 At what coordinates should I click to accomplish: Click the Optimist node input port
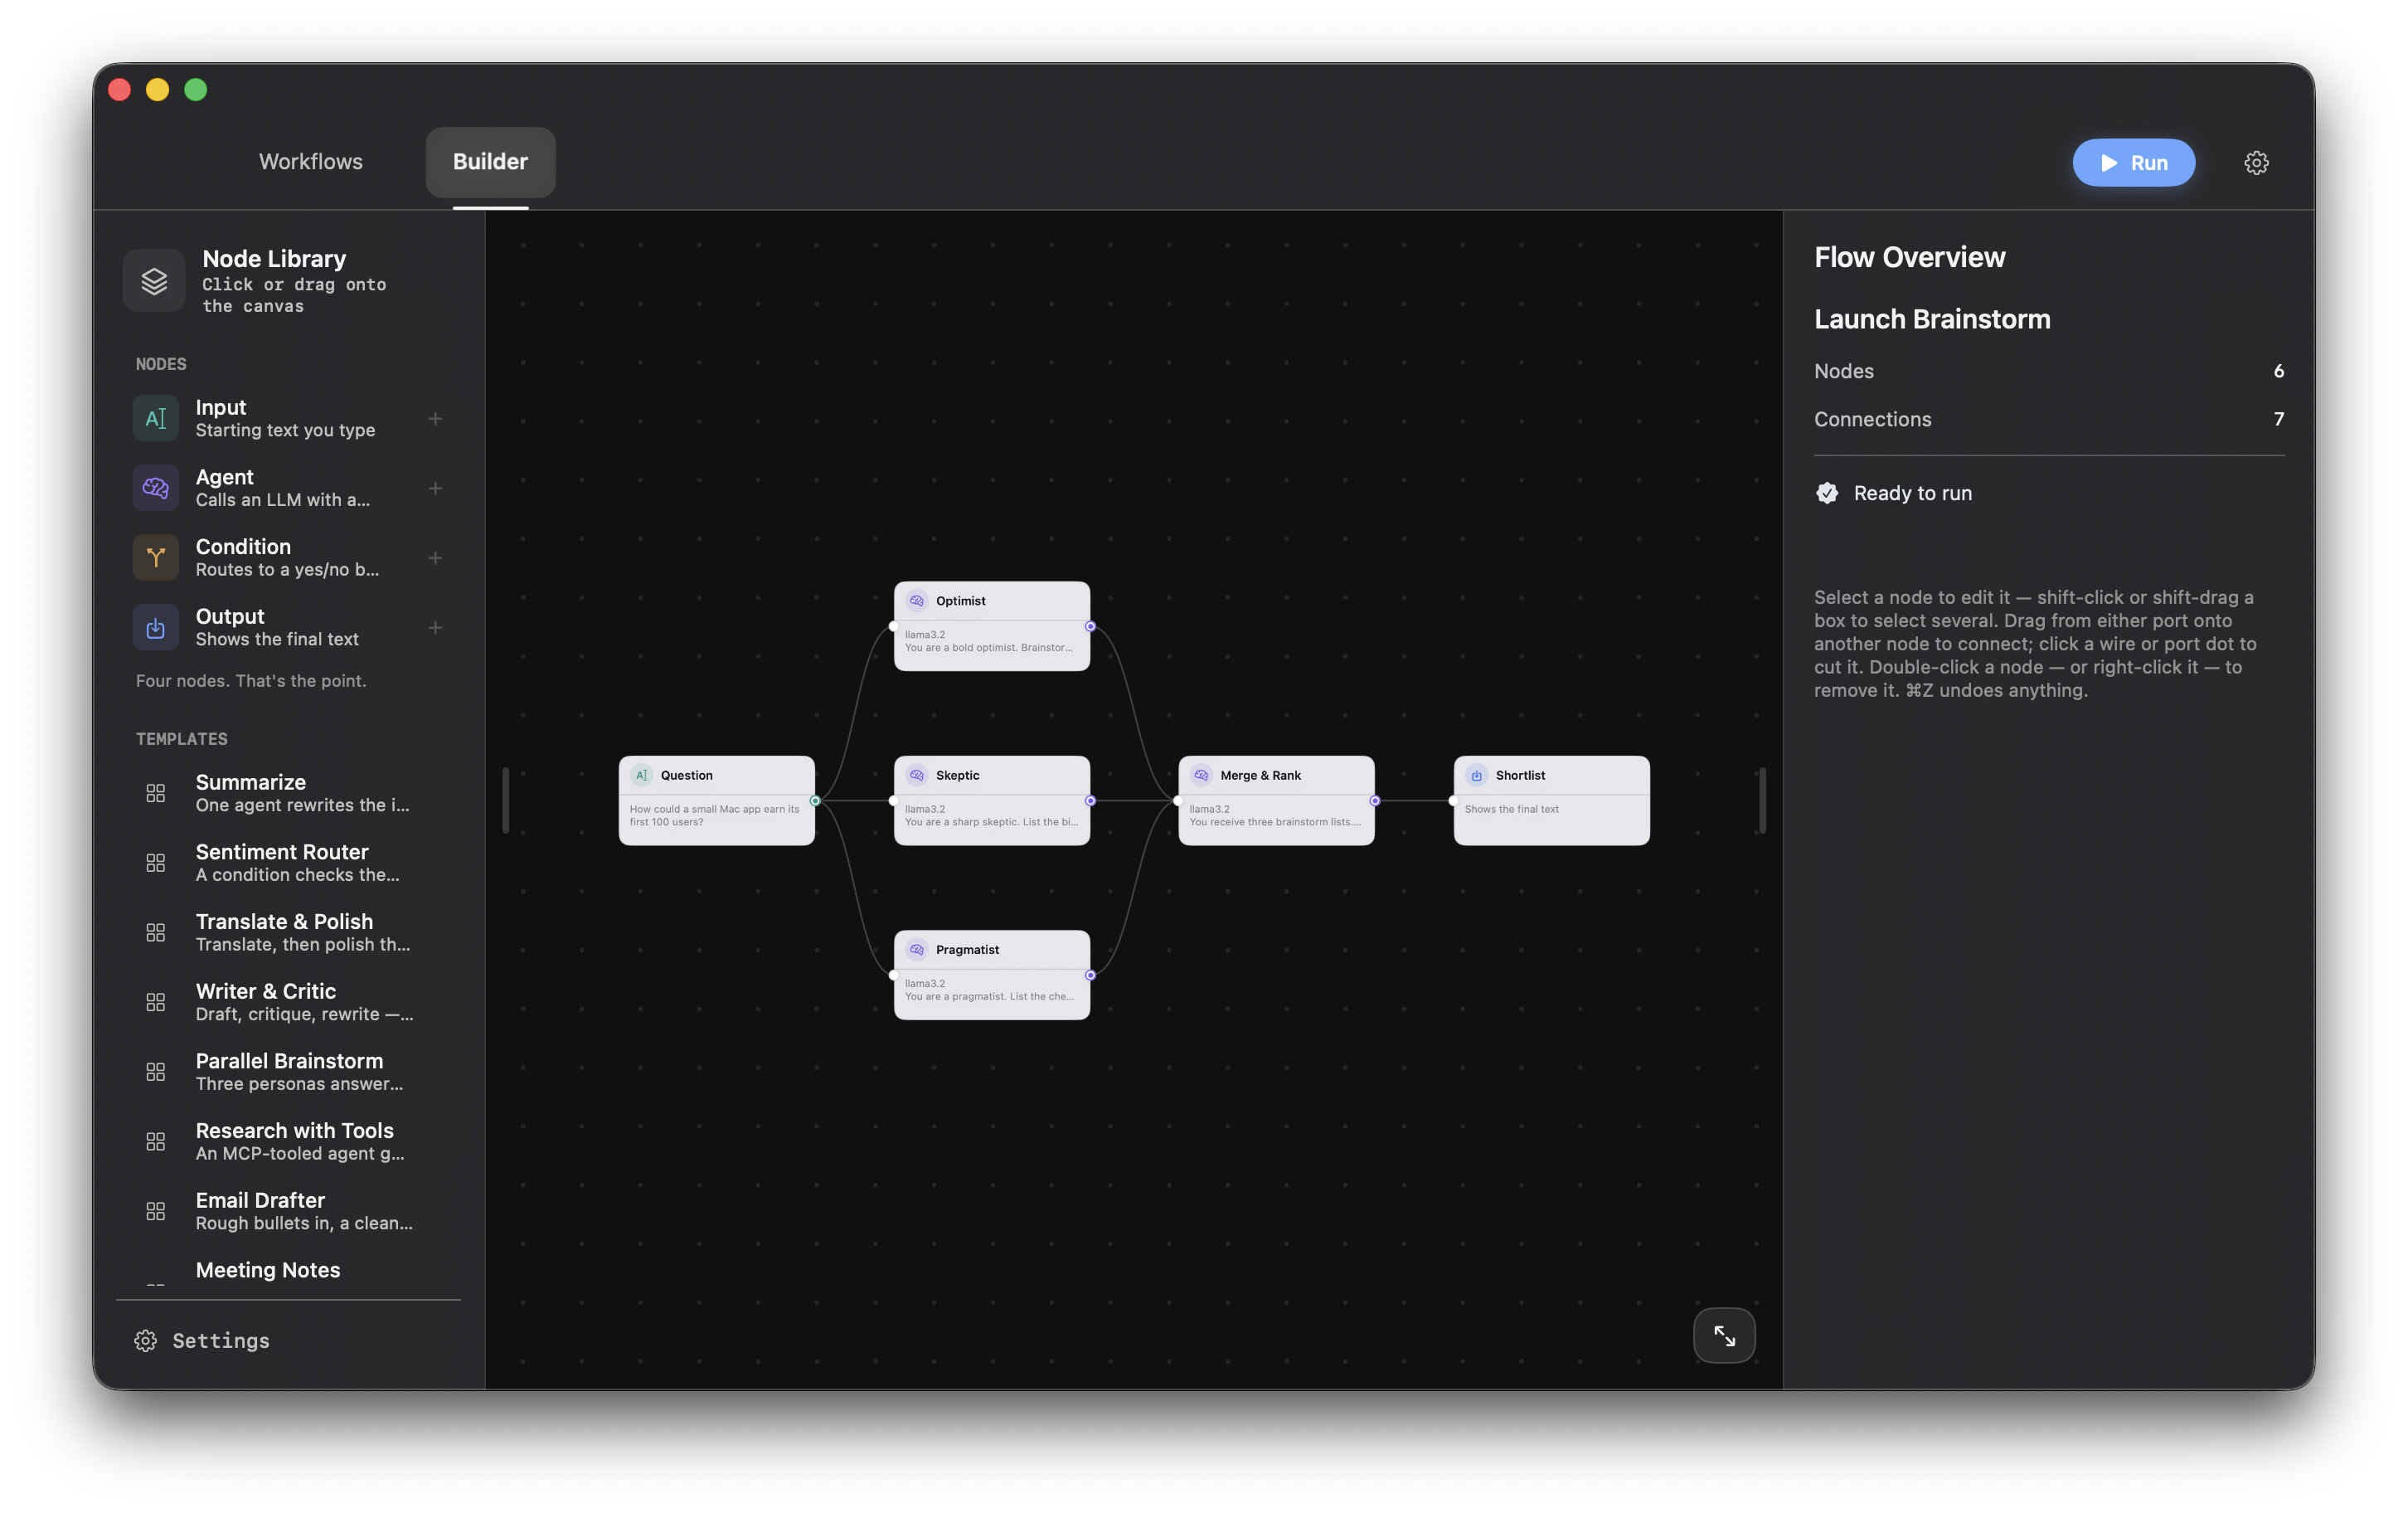[x=893, y=626]
